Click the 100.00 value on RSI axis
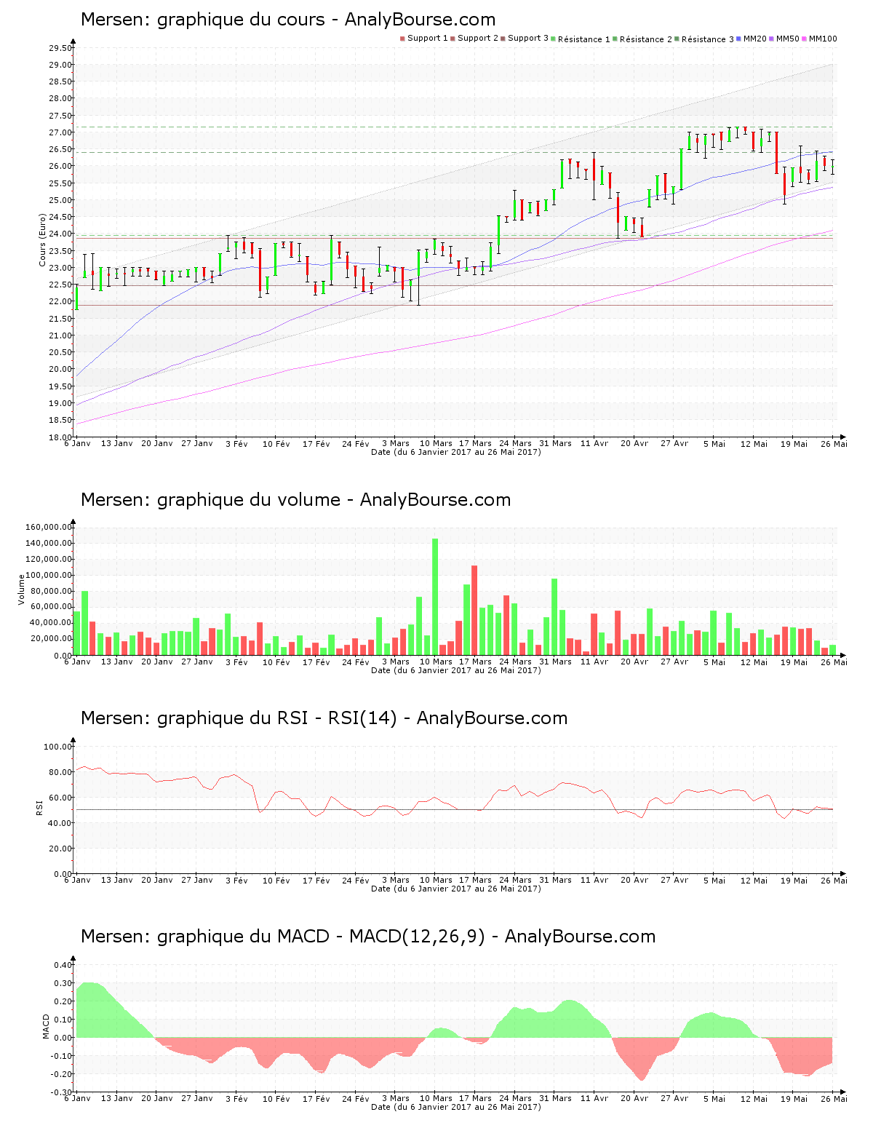Viewport: 873px width, 1128px height. 57,747
